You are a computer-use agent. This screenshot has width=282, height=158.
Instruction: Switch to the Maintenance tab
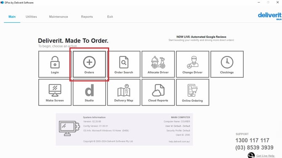click(x=59, y=17)
